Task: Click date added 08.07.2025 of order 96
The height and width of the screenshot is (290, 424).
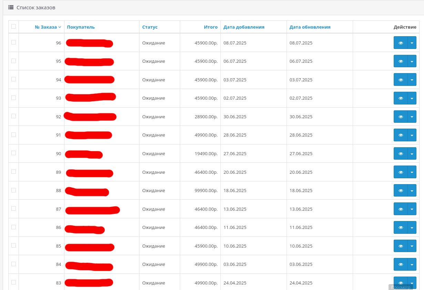Action: 235,43
